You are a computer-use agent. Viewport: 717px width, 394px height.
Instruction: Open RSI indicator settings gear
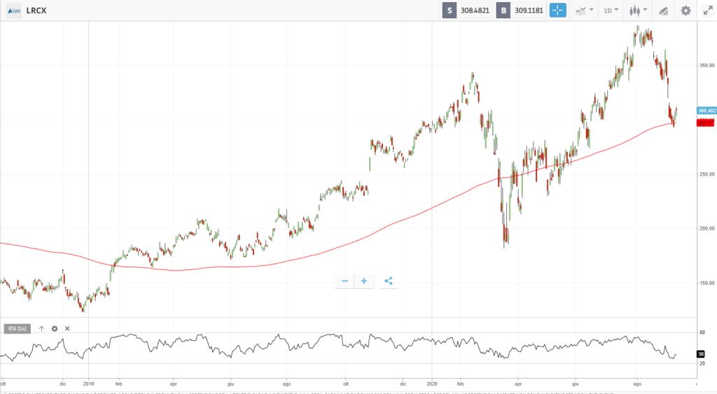pos(54,328)
